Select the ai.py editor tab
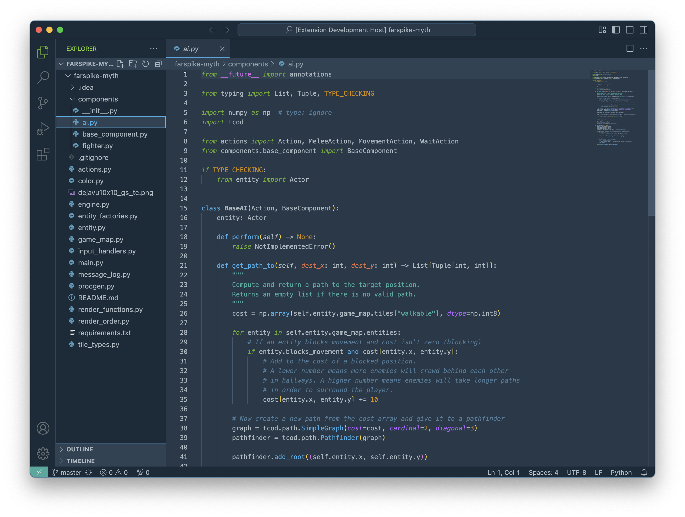 point(191,49)
